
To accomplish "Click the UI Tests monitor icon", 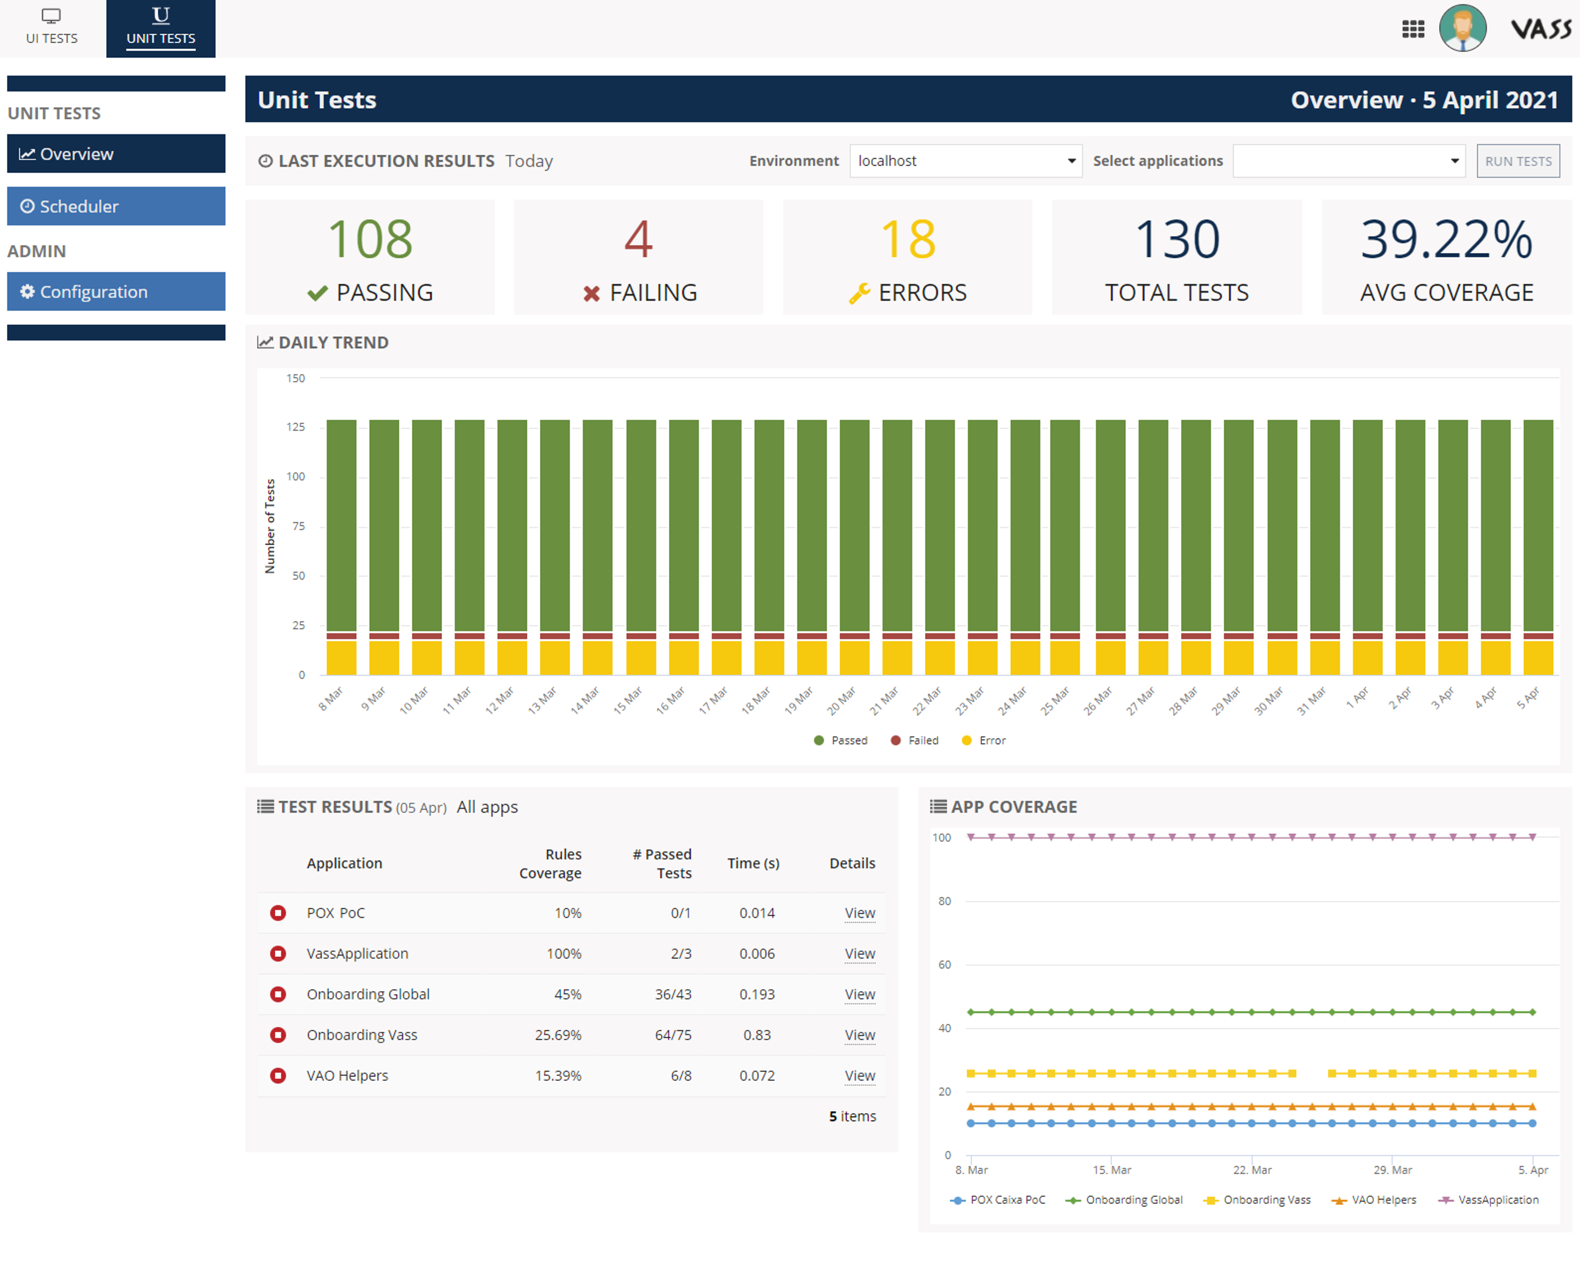I will (51, 16).
